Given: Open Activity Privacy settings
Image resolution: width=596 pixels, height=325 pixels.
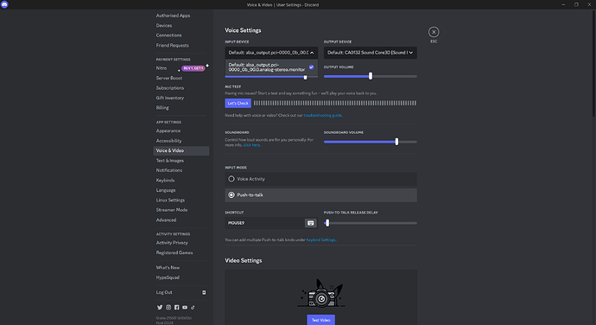Looking at the screenshot, I should click(172, 243).
